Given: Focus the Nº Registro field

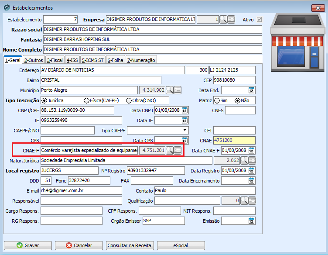Looking at the screenshot, I should [156, 170].
